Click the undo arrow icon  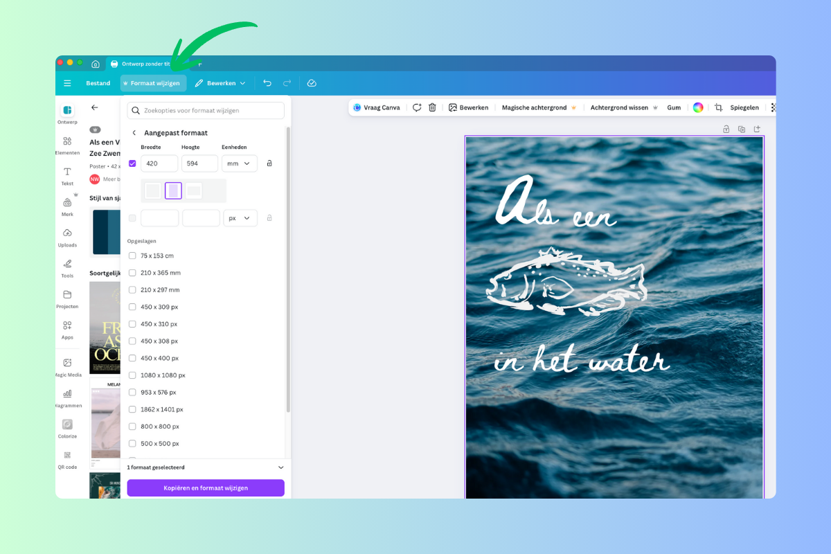click(x=267, y=83)
